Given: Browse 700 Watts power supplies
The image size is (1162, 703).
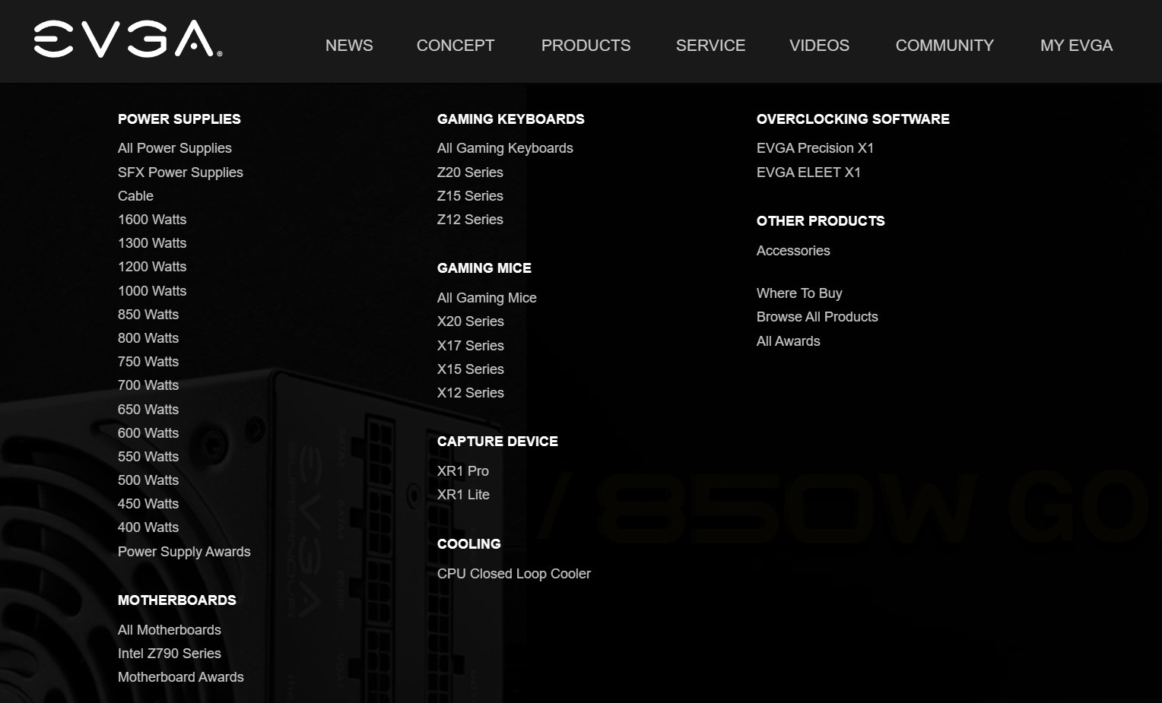Looking at the screenshot, I should [x=148, y=385].
